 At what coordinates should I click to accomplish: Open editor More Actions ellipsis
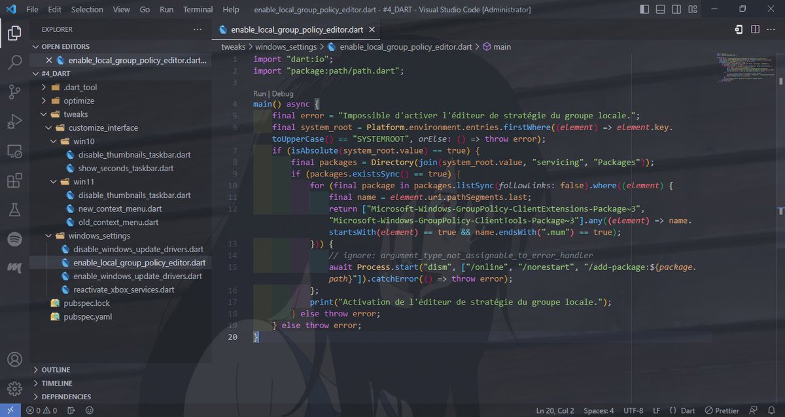tap(771, 29)
